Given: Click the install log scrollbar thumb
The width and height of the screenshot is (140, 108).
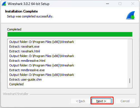Looking at the screenshot, I should coord(130,81).
